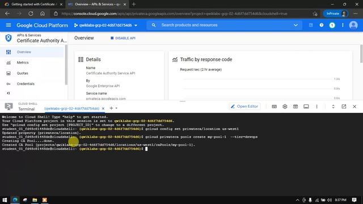Click the Cloud Shell terminal logo icon
The width and height of the screenshot is (363, 204).
point(9,107)
